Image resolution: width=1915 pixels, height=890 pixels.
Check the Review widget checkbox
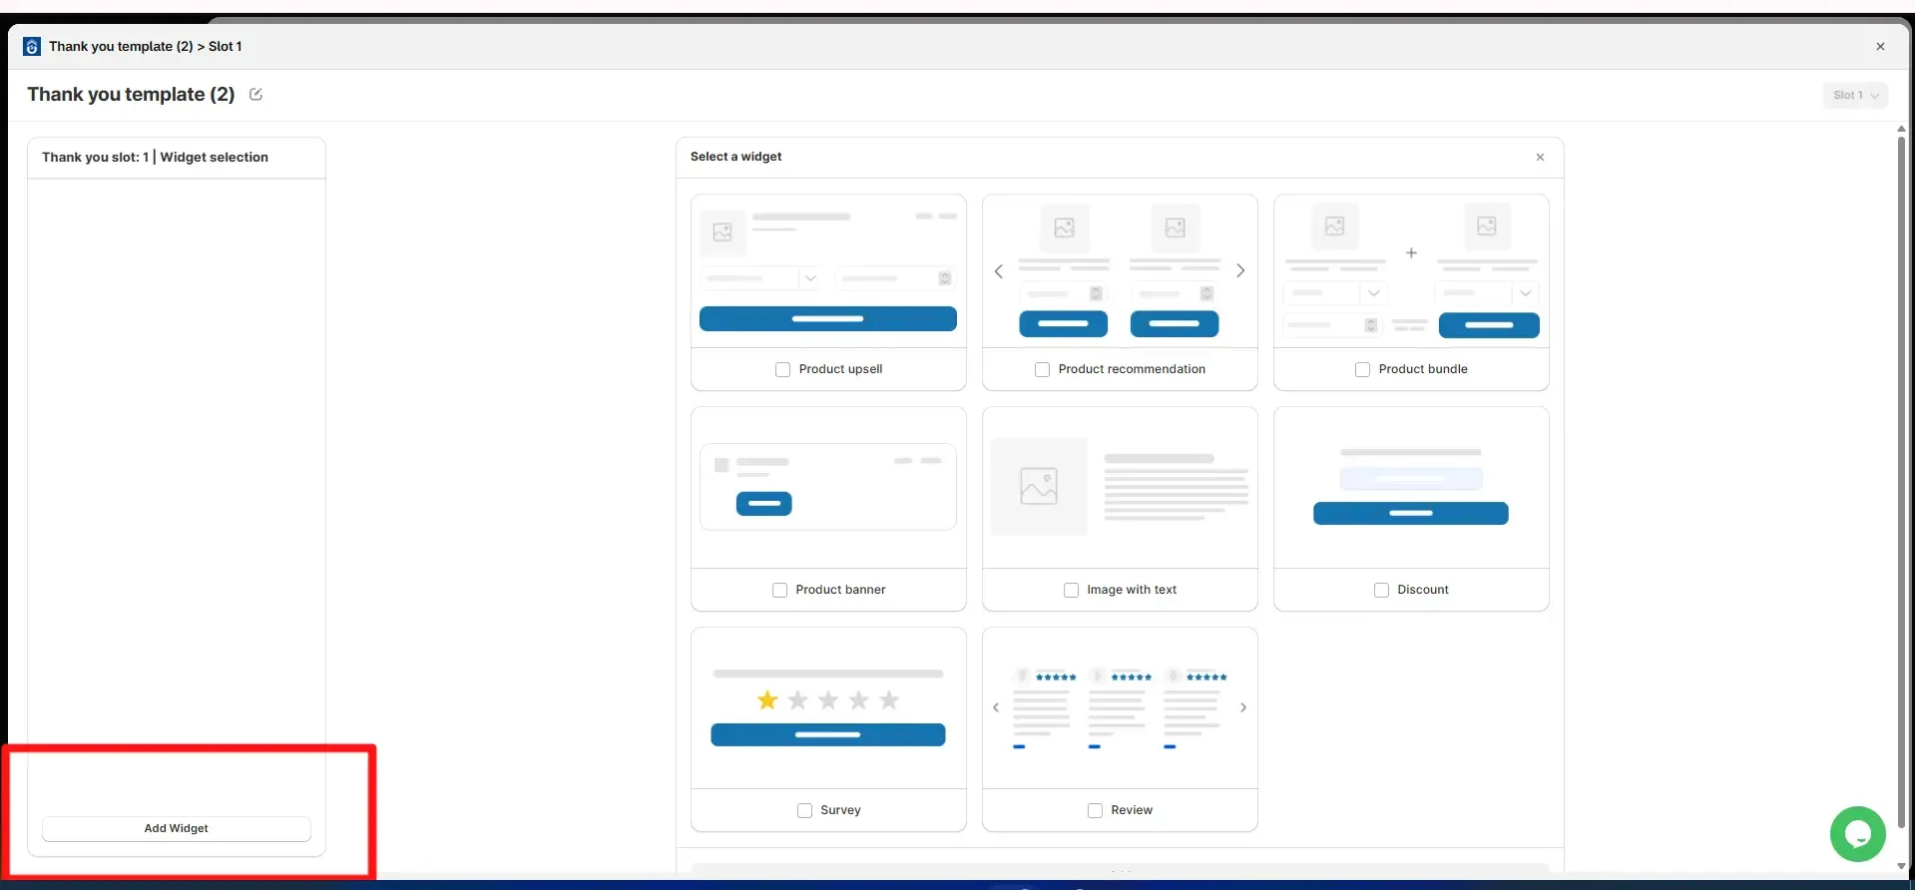point(1095,810)
